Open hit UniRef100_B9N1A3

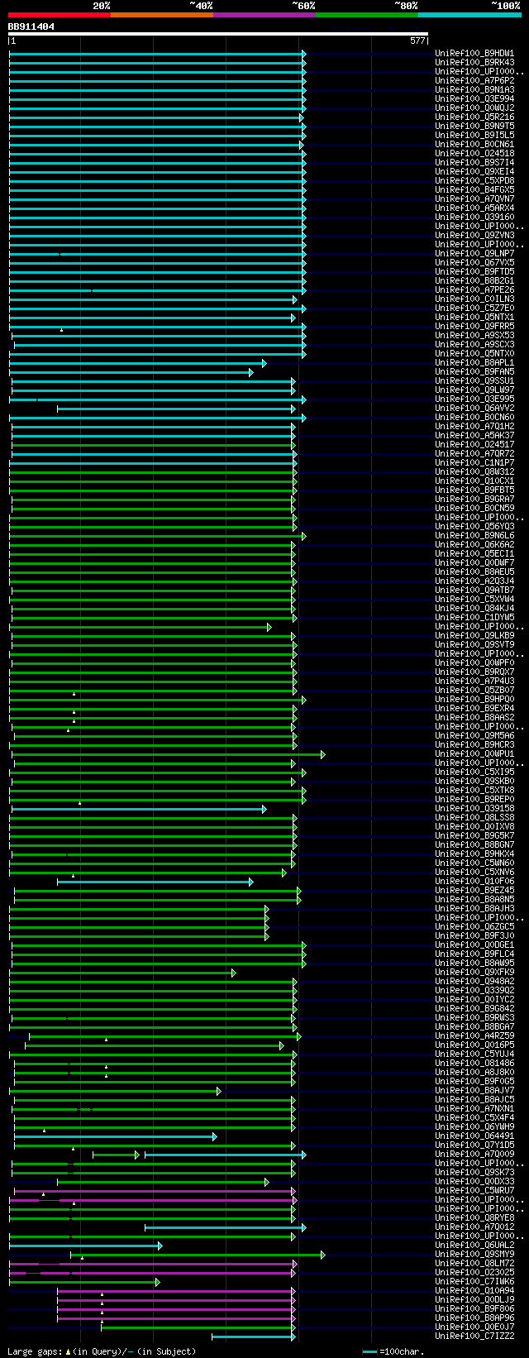click(474, 90)
